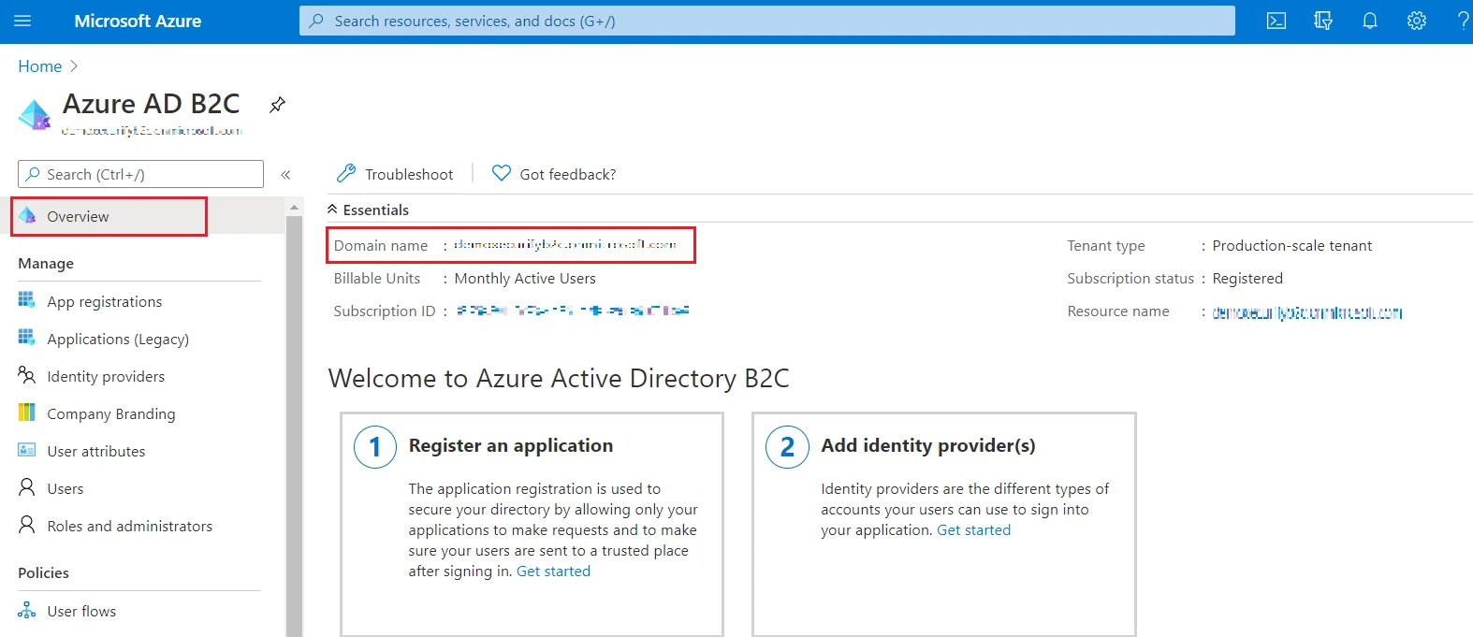
Task: Click Get started under Register an application
Action: coord(553,571)
